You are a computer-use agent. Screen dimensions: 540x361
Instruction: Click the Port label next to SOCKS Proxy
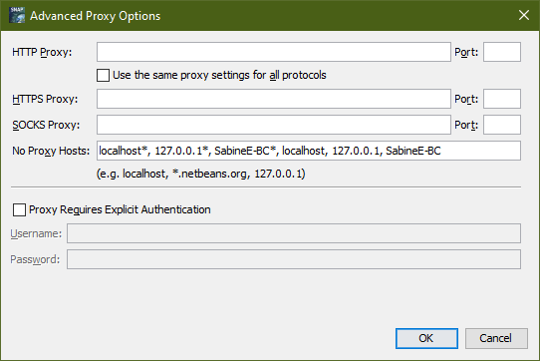[466, 126]
